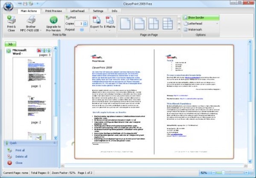Viewport: 256px width, 178px height.
Task: Select two pages per sheet layout
Action: click(140, 24)
